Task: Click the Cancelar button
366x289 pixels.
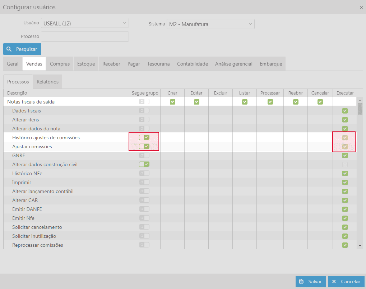Action: point(346,281)
